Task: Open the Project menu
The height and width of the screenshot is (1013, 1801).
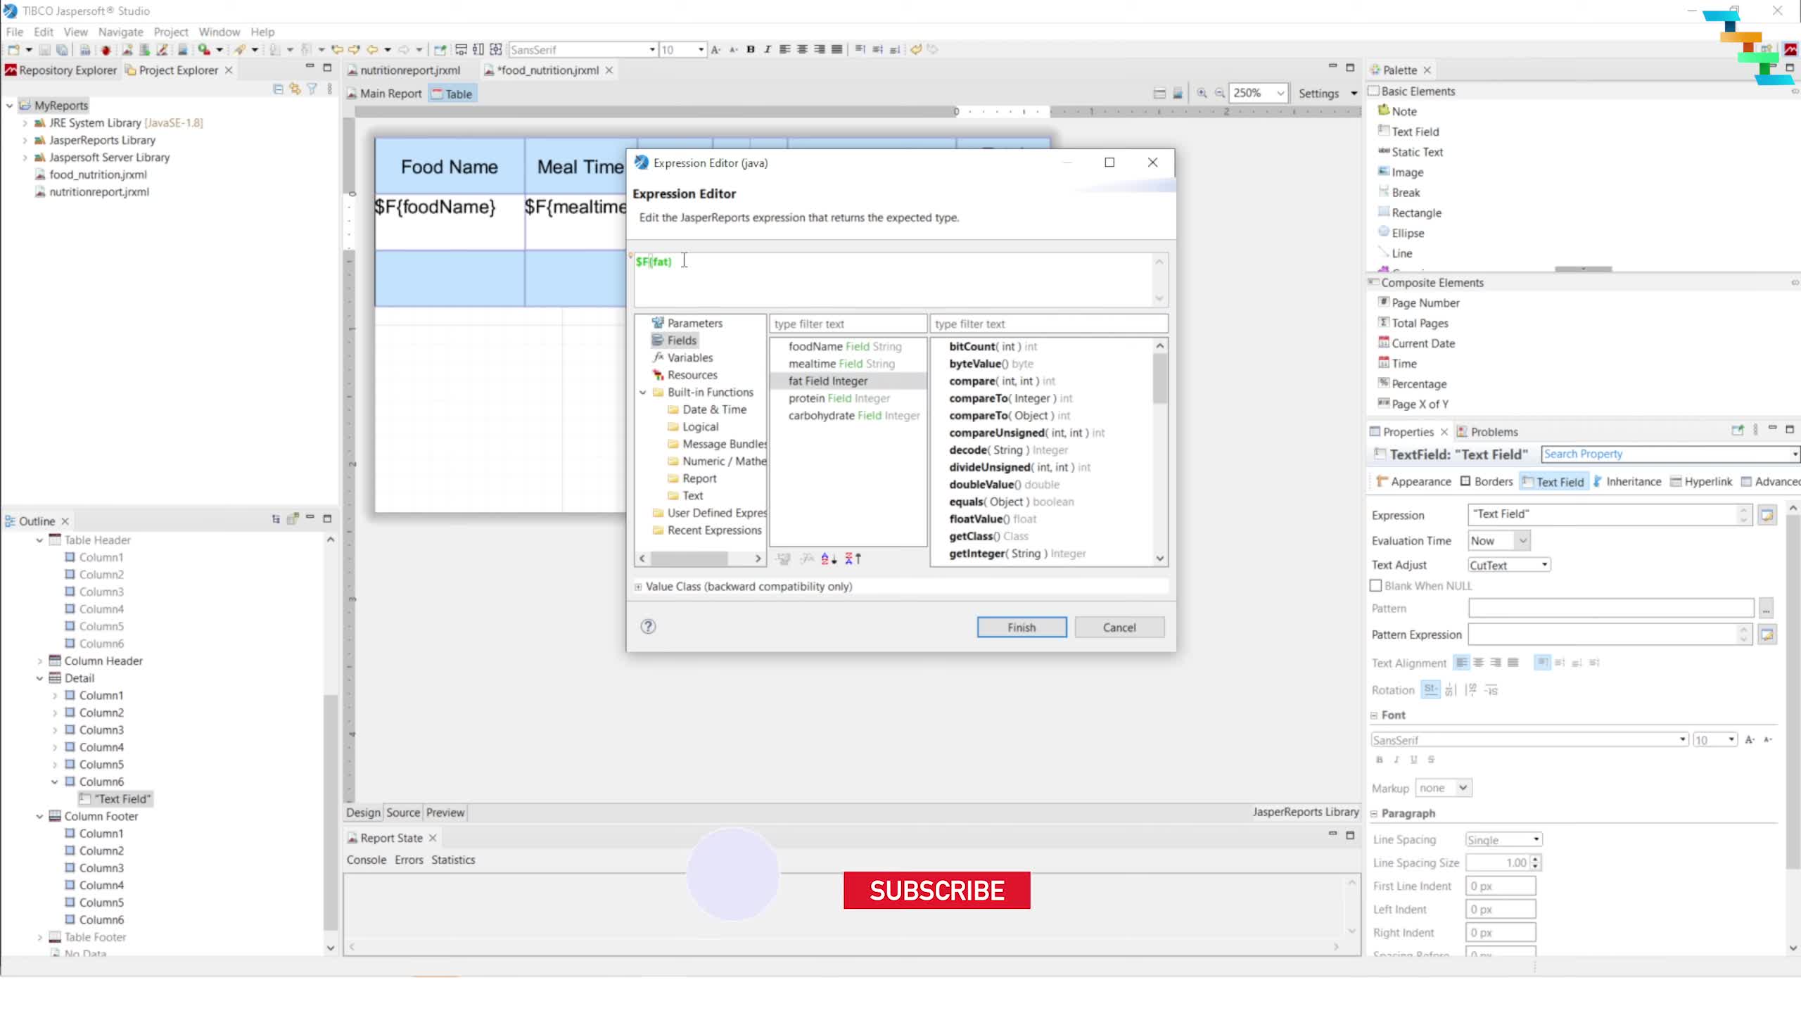Action: coord(171,32)
